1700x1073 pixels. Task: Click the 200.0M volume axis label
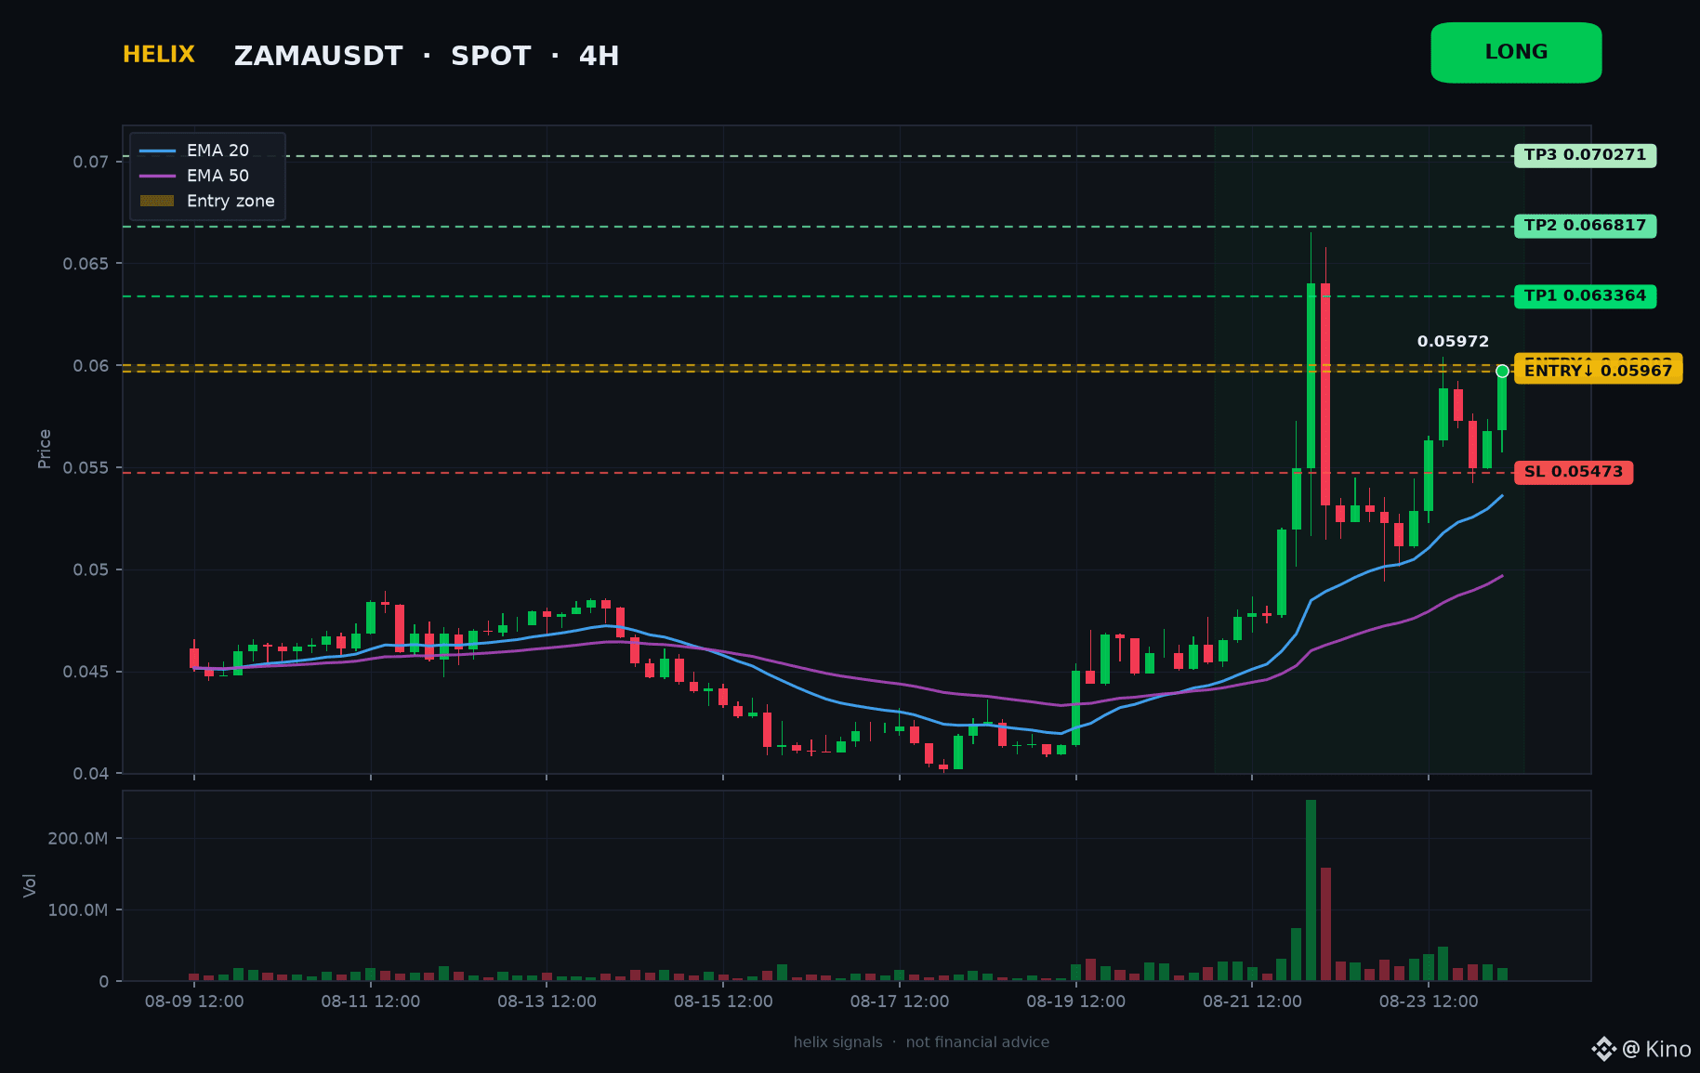[x=78, y=838]
